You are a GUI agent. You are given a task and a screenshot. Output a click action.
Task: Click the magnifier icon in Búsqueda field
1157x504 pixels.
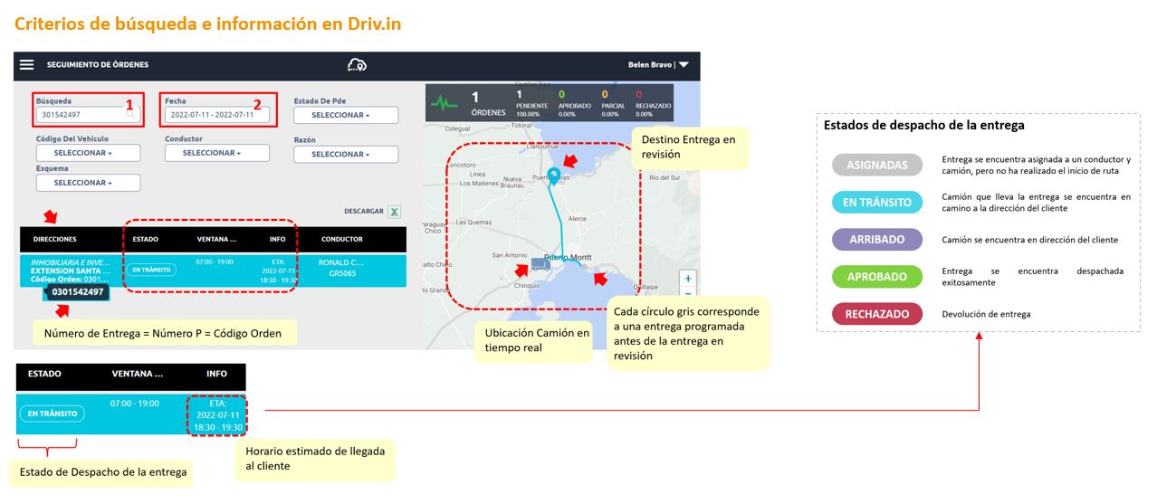[130, 115]
